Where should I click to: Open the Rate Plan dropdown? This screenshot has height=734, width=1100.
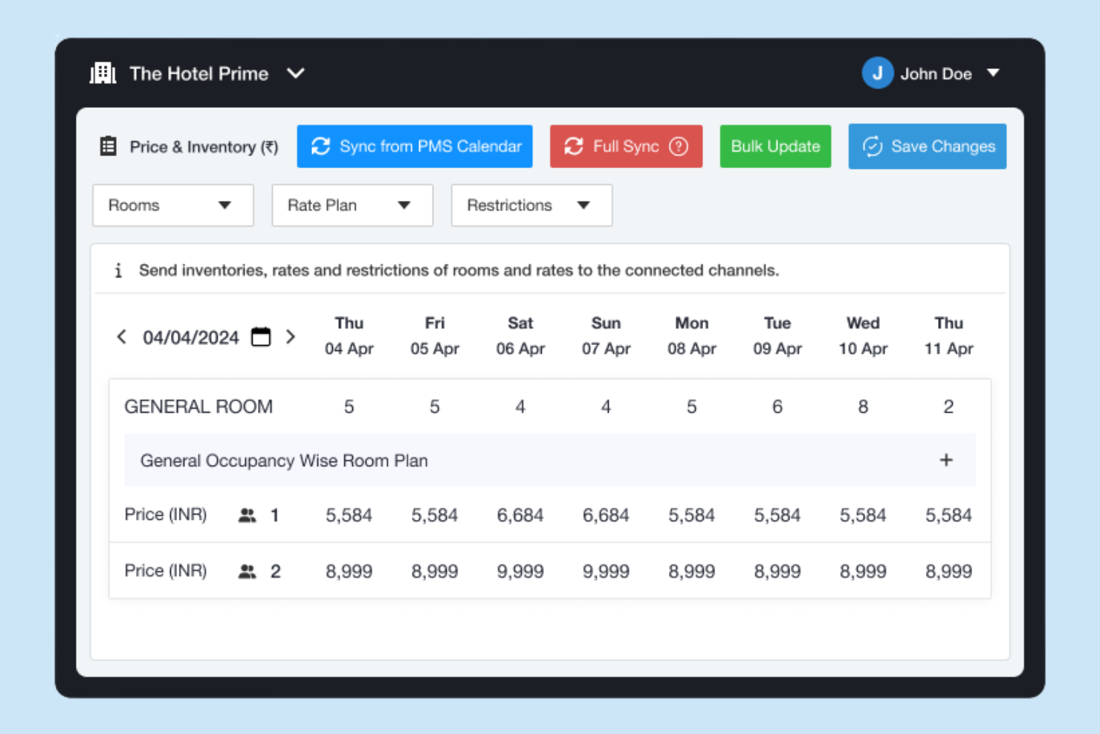[352, 205]
